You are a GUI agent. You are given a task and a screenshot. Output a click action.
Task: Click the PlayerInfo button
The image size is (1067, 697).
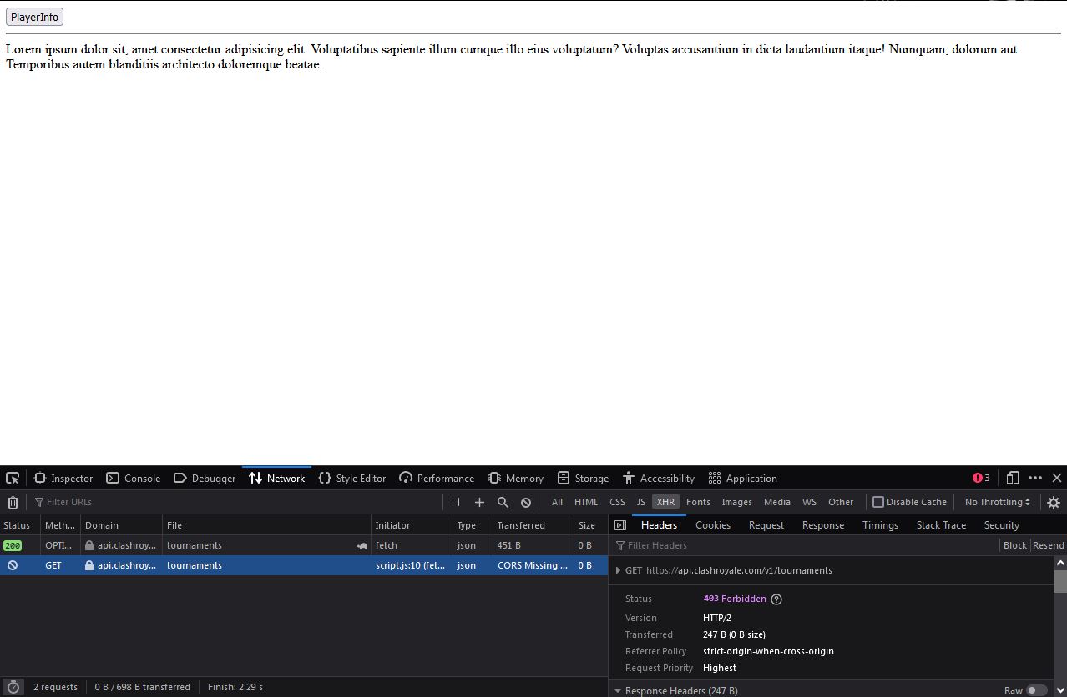(35, 17)
